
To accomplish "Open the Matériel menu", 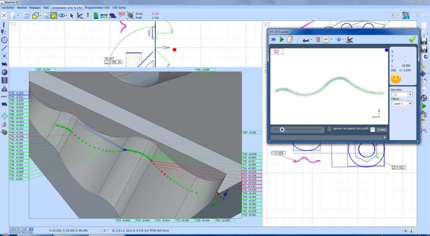I will click(22, 8).
